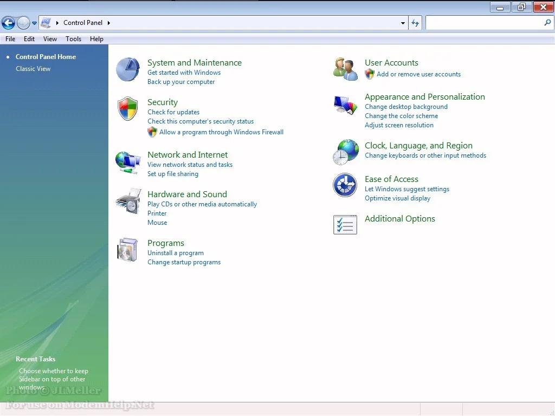Viewport: 555px width, 416px height.
Task: Click the Refresh button beside the address bar
Action: pos(415,23)
